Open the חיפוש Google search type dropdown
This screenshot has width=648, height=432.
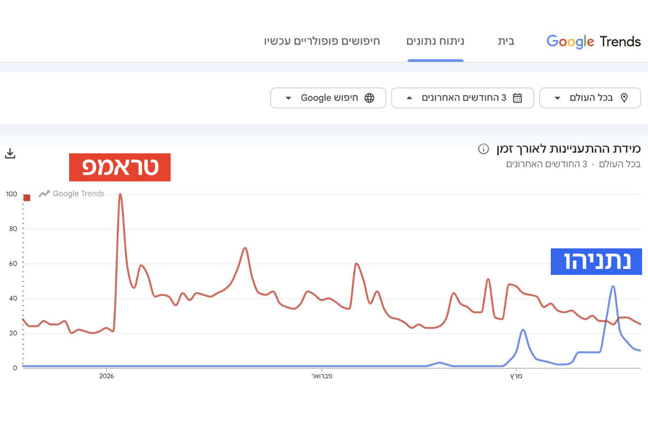coord(328,98)
